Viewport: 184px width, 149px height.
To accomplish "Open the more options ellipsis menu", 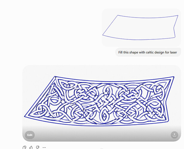I will coord(44,148).
